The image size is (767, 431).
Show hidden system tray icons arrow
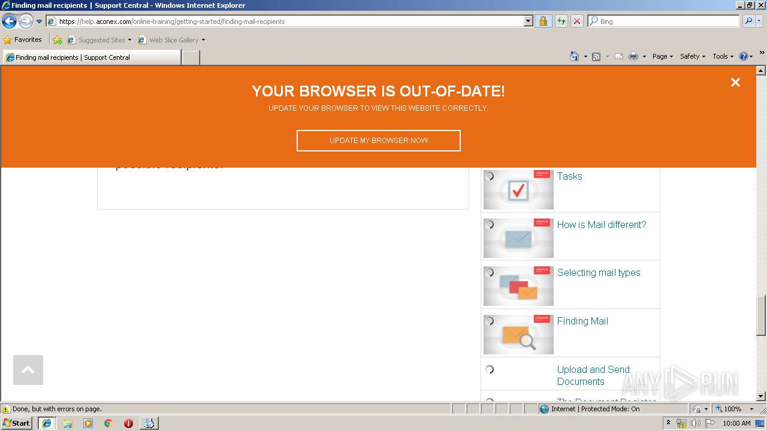(669, 423)
